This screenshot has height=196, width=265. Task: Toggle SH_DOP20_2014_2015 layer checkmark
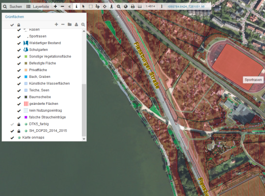(12, 131)
